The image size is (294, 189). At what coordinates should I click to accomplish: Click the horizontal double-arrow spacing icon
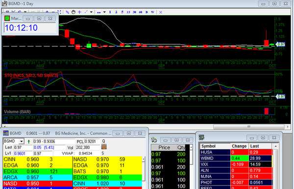99,12
